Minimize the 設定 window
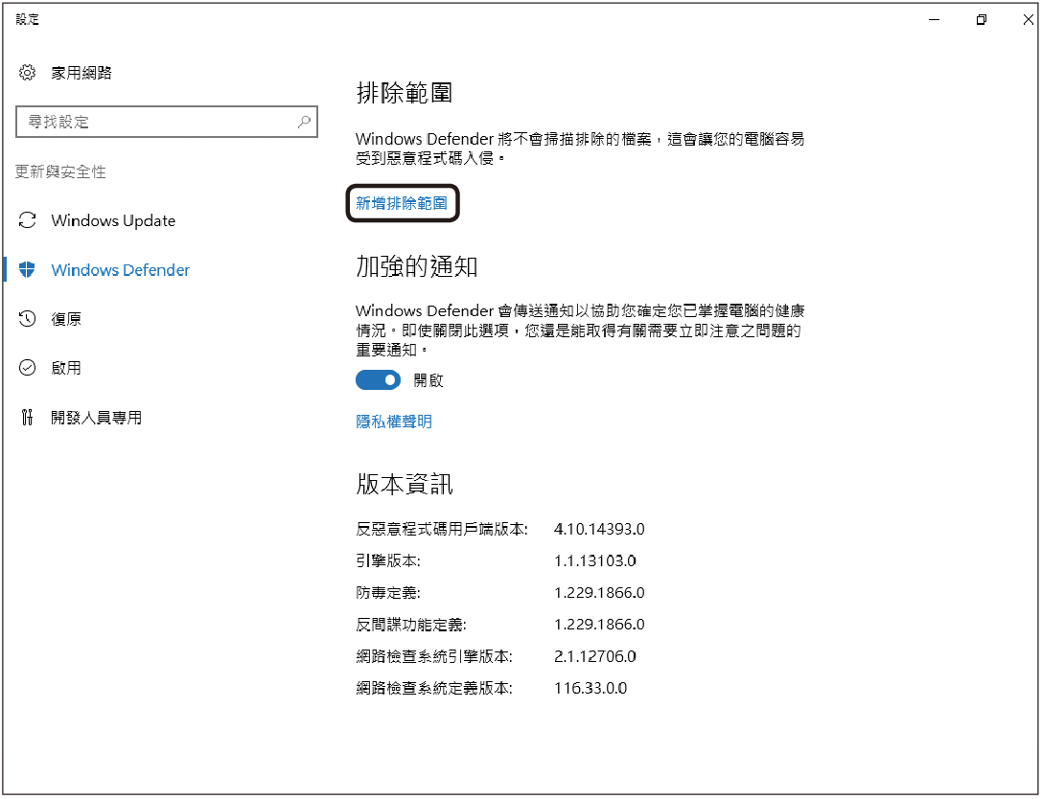 934,20
